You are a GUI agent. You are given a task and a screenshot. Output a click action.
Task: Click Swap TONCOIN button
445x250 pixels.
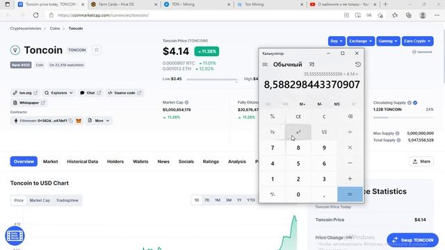point(412,240)
